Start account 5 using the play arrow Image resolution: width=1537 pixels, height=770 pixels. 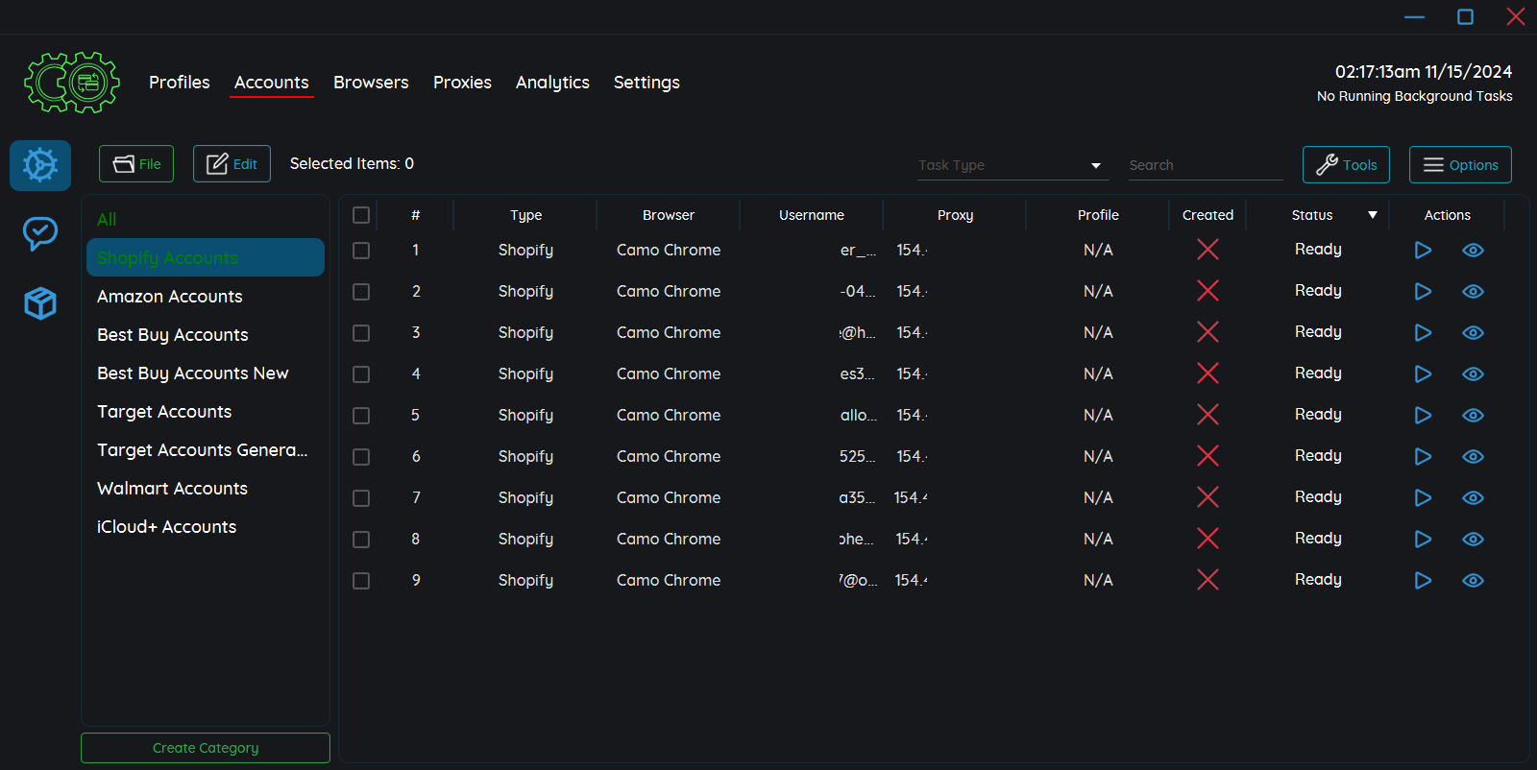coord(1423,416)
